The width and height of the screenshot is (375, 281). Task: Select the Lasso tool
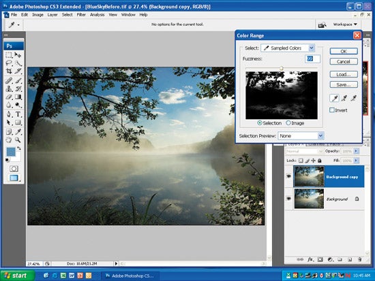pyautogui.click(x=9, y=63)
